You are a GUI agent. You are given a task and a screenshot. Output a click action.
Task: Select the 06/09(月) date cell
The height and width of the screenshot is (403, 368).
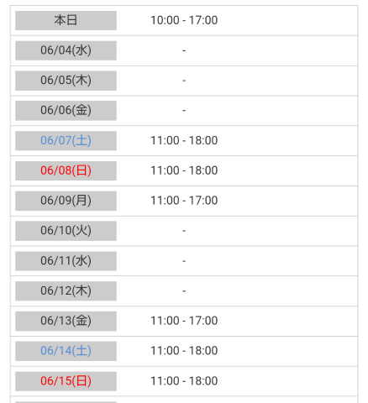(66, 201)
